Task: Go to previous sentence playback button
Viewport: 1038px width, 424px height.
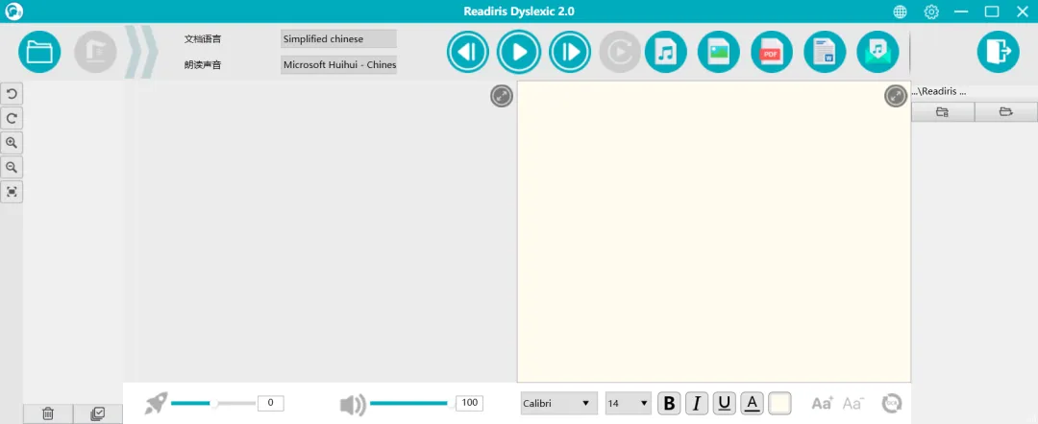Action: click(467, 52)
